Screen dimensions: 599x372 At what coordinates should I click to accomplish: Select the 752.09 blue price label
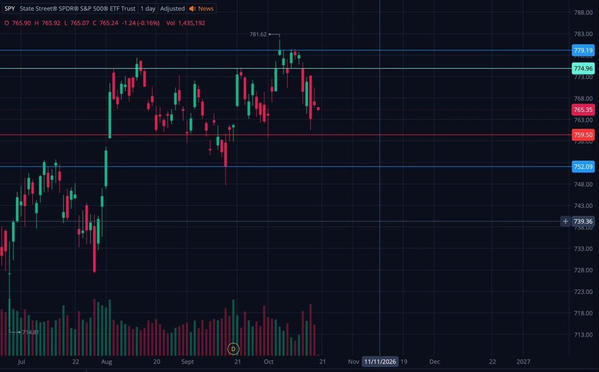click(583, 167)
